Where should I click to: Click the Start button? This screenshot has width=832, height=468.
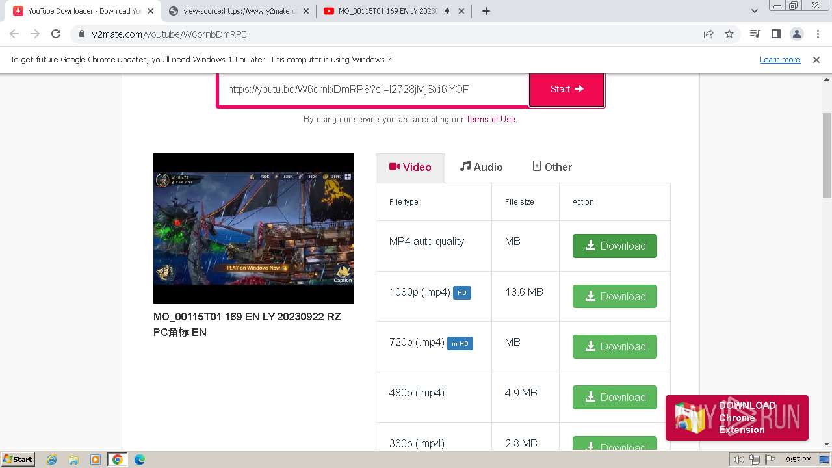567,90
